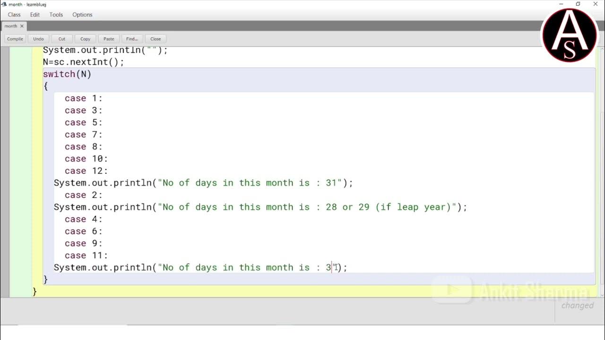Click the switch block's closing brace
Image resolution: width=605 pixels, height=340 pixels.
coord(46,280)
